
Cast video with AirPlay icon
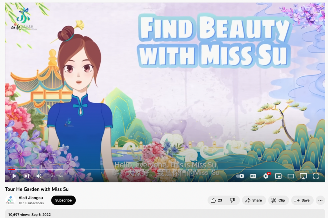pyautogui.click(x=303, y=176)
